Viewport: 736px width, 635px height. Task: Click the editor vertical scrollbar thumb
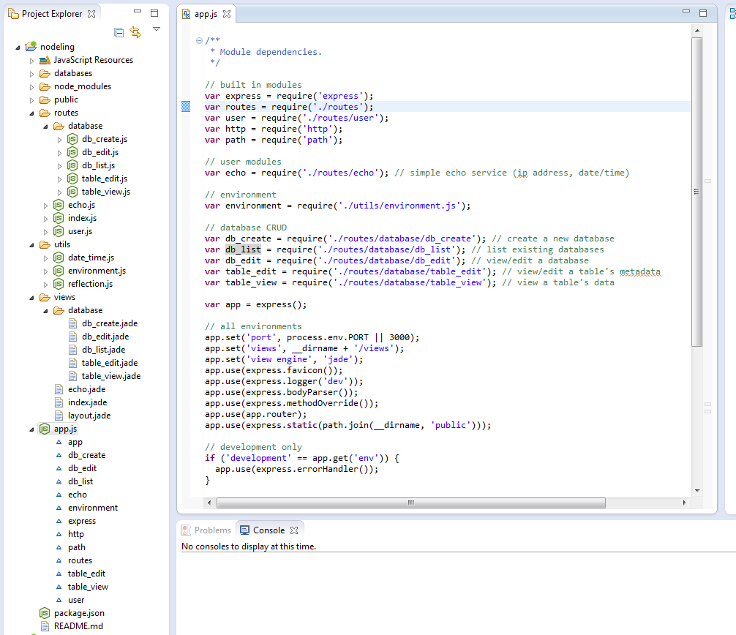pyautogui.click(x=697, y=192)
